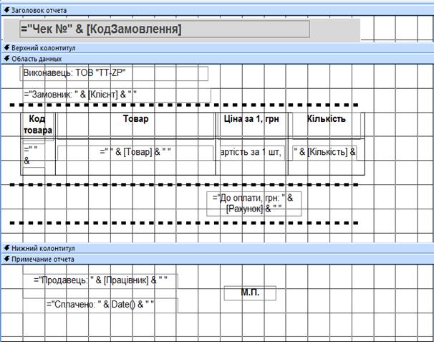Select the "До оплати, грн:" & [Рахунок] field
This screenshot has height=342, width=434.
coord(254,204)
